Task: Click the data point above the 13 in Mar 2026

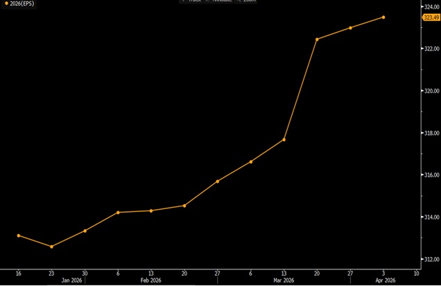Action: 284,140
